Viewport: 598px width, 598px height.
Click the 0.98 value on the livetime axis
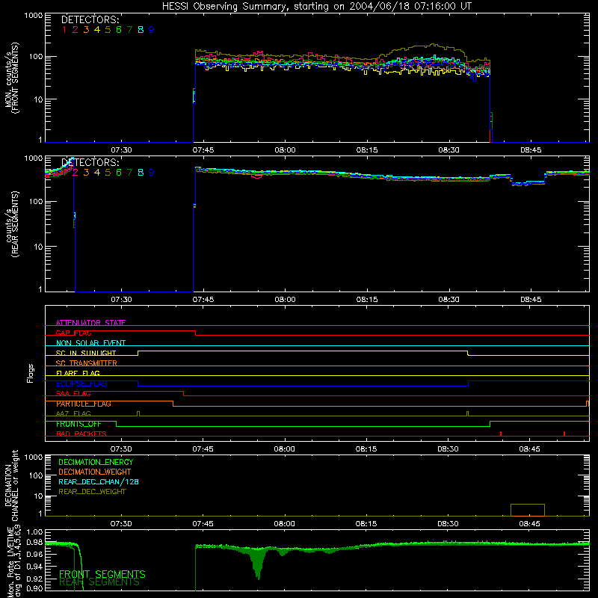point(35,542)
